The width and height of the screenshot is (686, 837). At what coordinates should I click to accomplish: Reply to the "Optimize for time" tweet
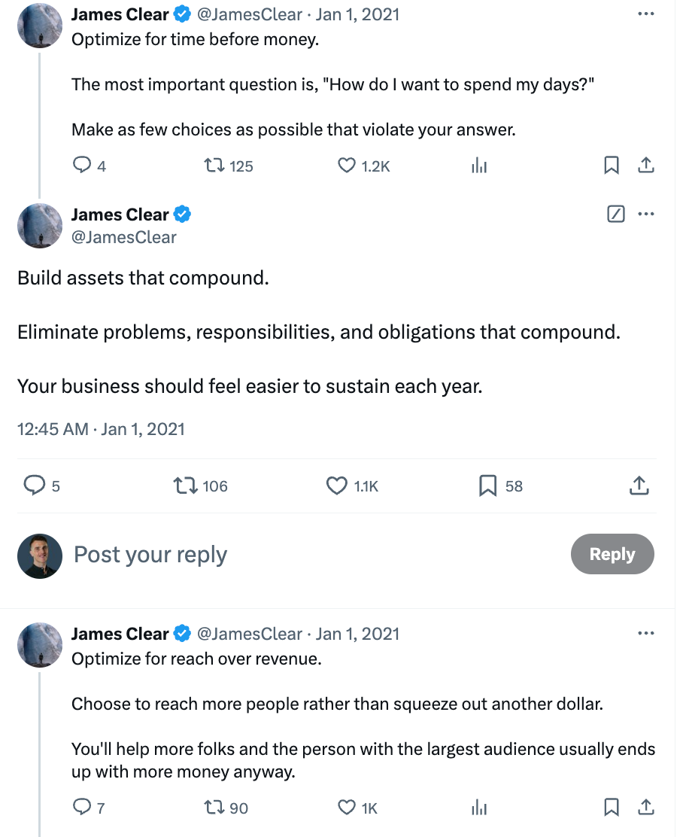(x=81, y=166)
